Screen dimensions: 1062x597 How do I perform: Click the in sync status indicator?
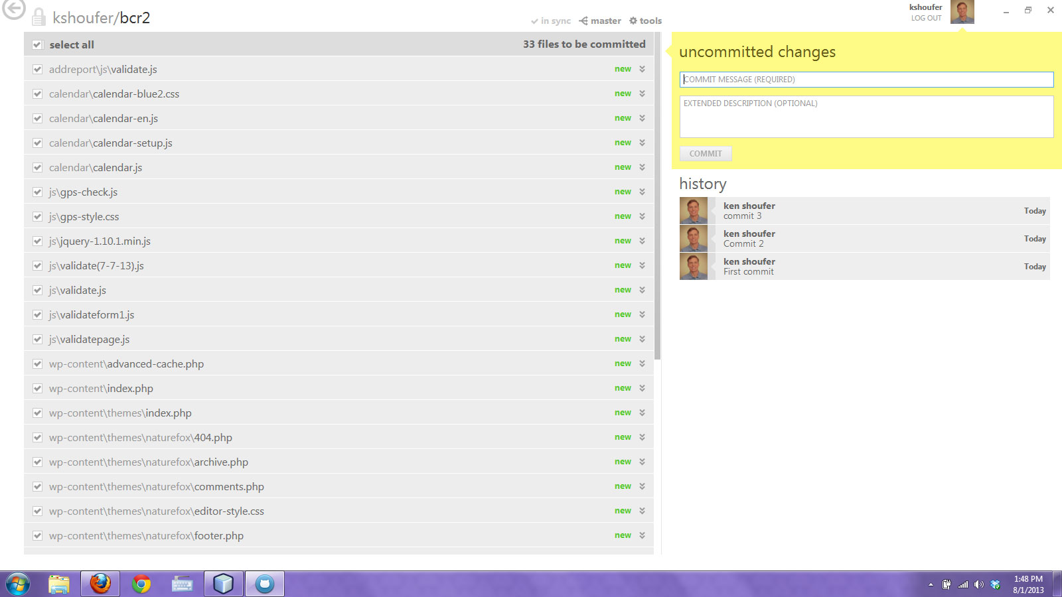click(551, 21)
